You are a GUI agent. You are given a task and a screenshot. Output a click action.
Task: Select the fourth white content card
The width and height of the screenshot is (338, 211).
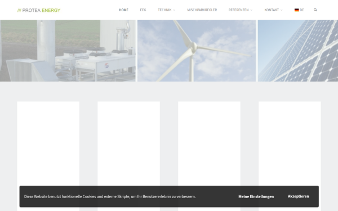click(x=290, y=143)
